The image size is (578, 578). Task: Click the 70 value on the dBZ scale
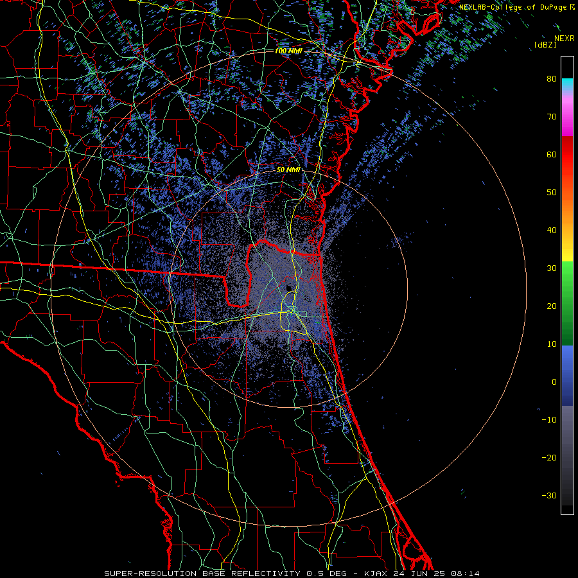(552, 117)
